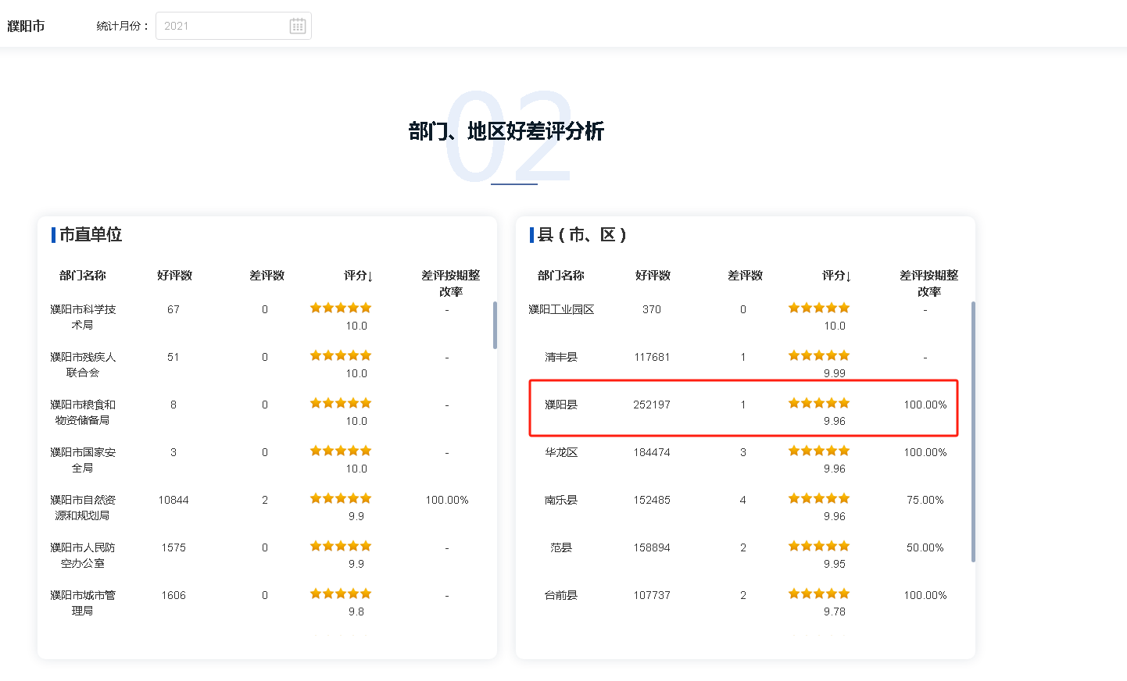1127x681 pixels.
Task: Select the 清丰县 row name
Action: point(561,358)
